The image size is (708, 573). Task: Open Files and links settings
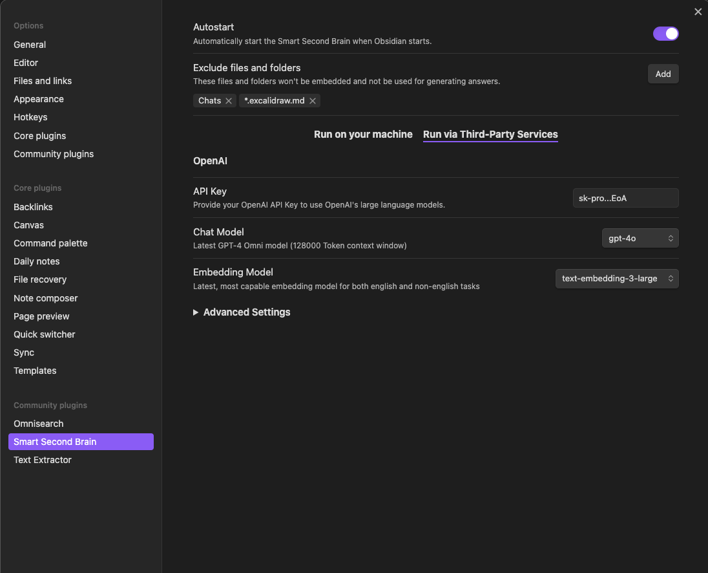[43, 81]
